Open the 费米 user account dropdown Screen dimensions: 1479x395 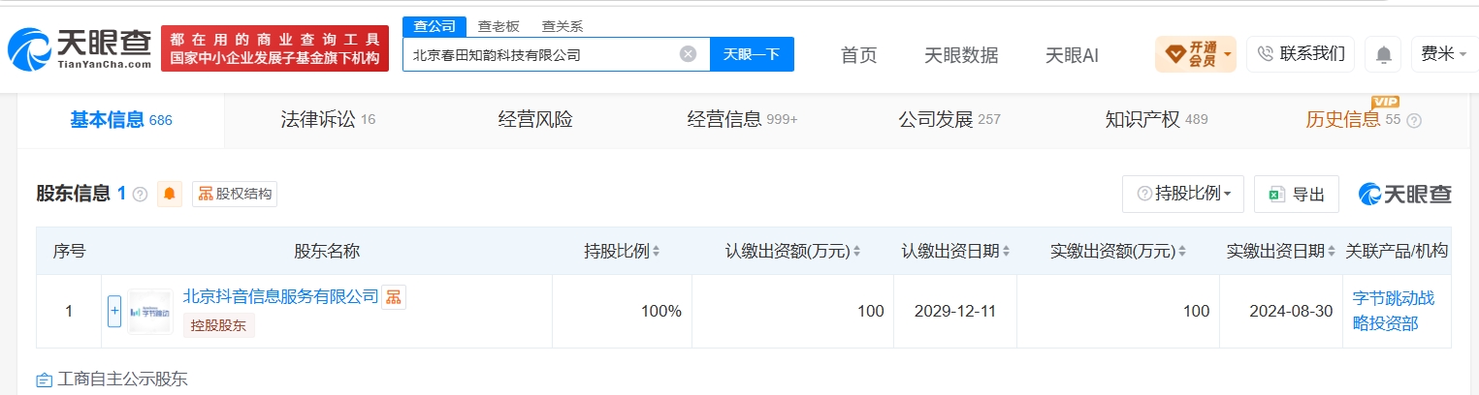[x=1443, y=54]
